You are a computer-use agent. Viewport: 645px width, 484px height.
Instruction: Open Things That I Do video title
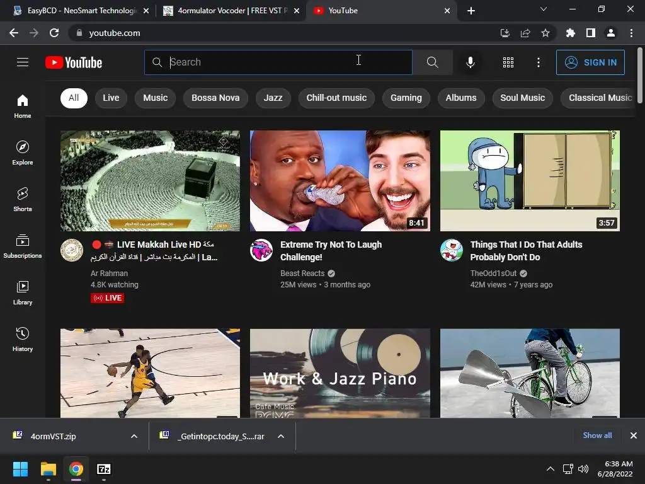(526, 251)
